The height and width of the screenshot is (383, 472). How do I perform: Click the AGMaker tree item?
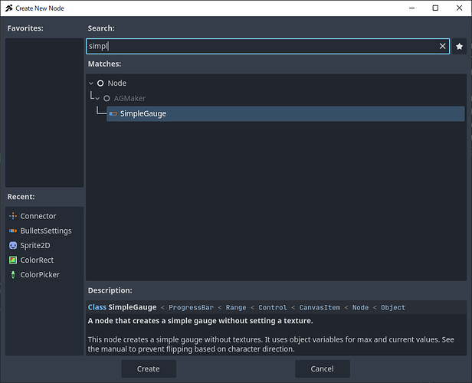tap(129, 98)
